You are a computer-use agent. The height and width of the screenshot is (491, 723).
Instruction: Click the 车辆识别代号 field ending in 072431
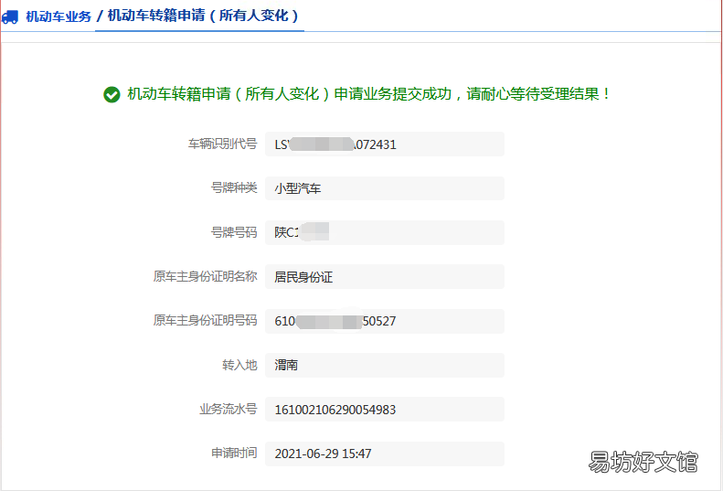click(385, 144)
